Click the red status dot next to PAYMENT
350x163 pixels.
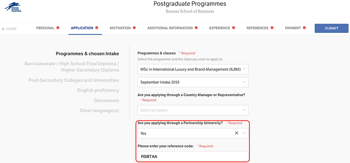point(304,28)
